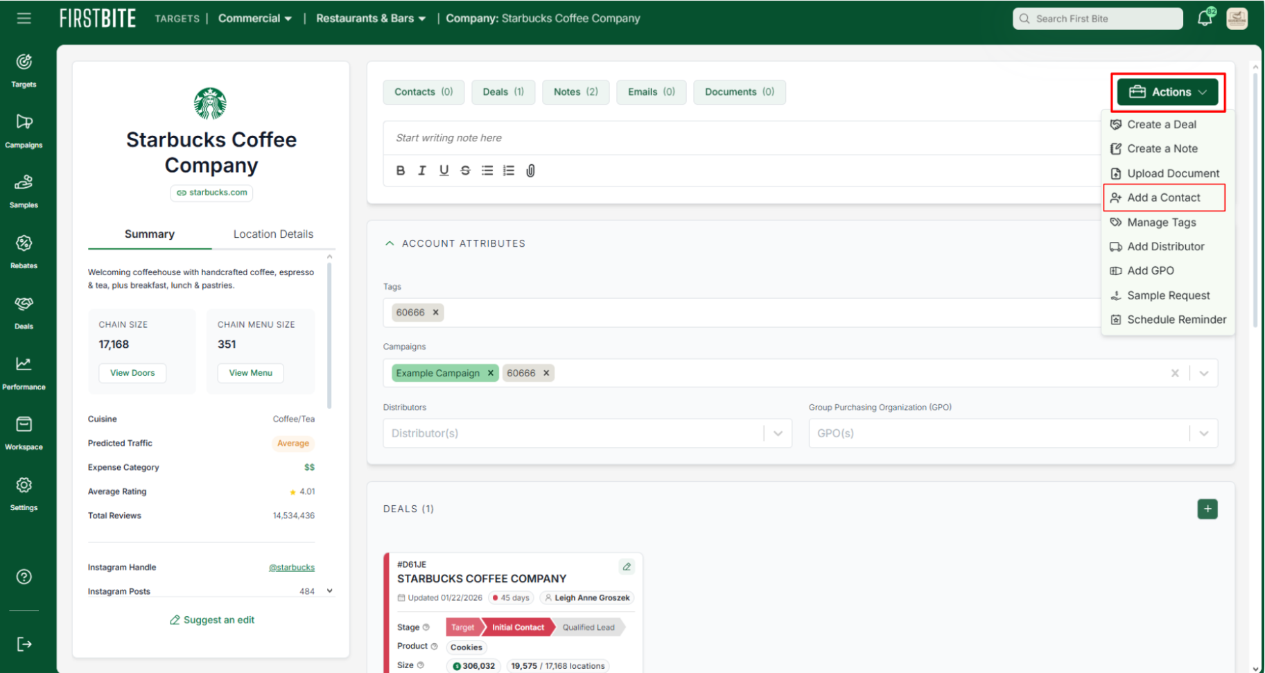Screen dimensions: 1265x673
Task: Click the logout icon in sidebar
Action: [24, 645]
